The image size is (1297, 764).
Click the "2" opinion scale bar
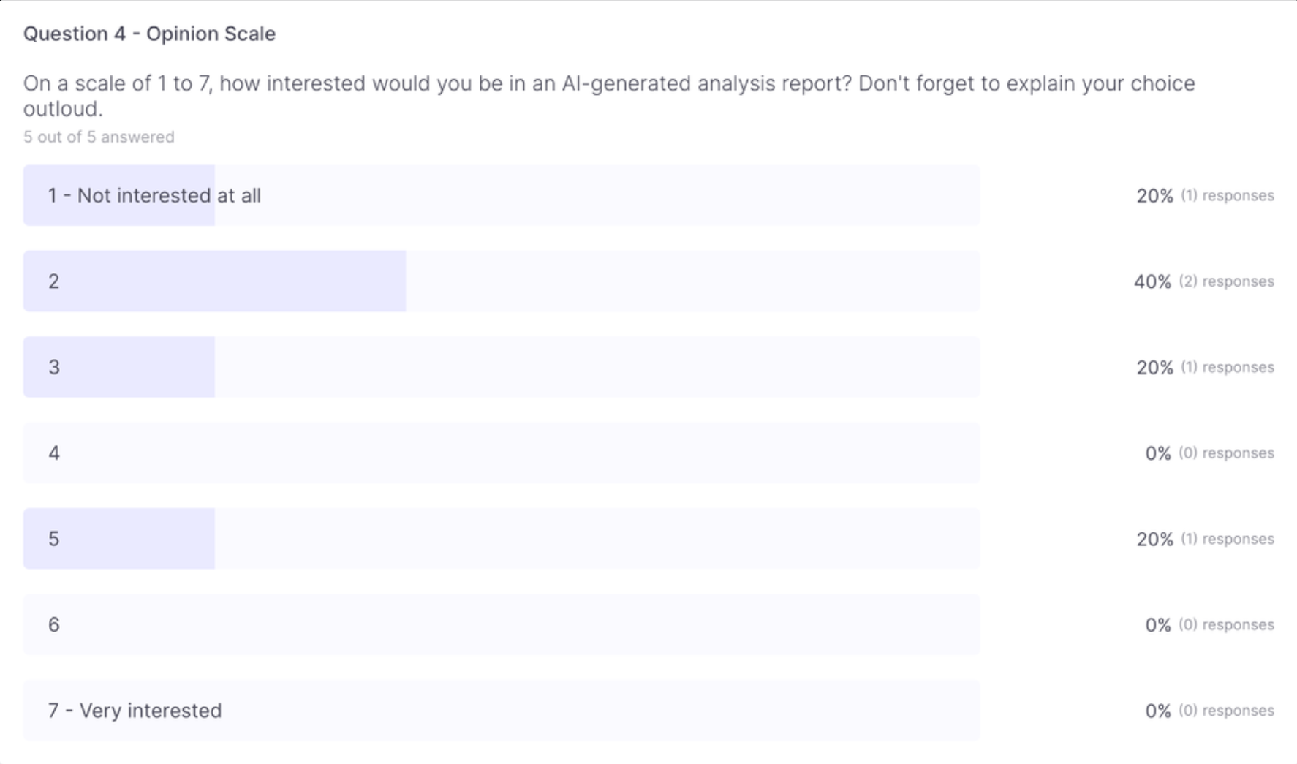pos(502,281)
